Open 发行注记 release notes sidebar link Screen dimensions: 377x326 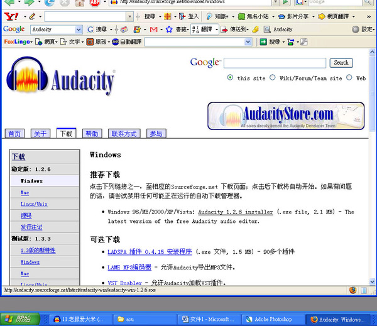click(31, 227)
